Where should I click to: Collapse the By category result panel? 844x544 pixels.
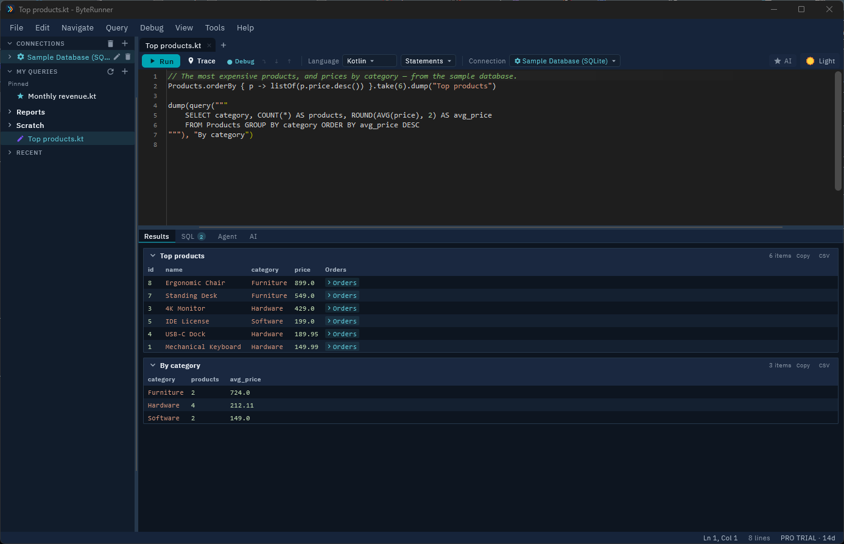[x=153, y=366]
